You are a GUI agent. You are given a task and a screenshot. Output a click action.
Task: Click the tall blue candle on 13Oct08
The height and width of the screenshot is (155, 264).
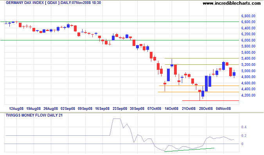point(168,75)
